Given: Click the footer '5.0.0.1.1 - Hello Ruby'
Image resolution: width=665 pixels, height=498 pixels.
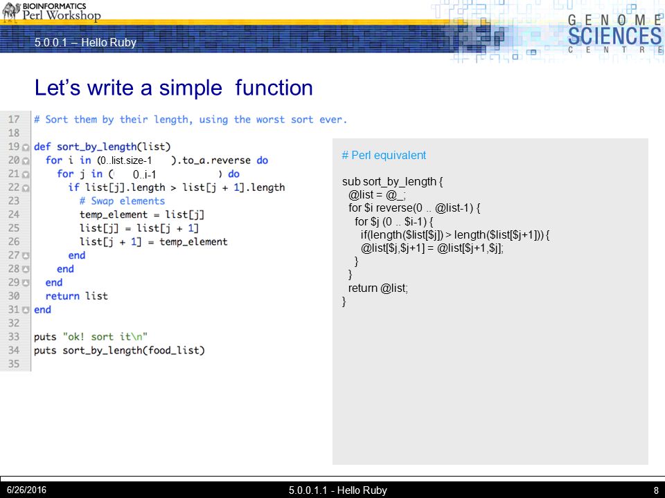Looking at the screenshot, I should (x=338, y=490).
